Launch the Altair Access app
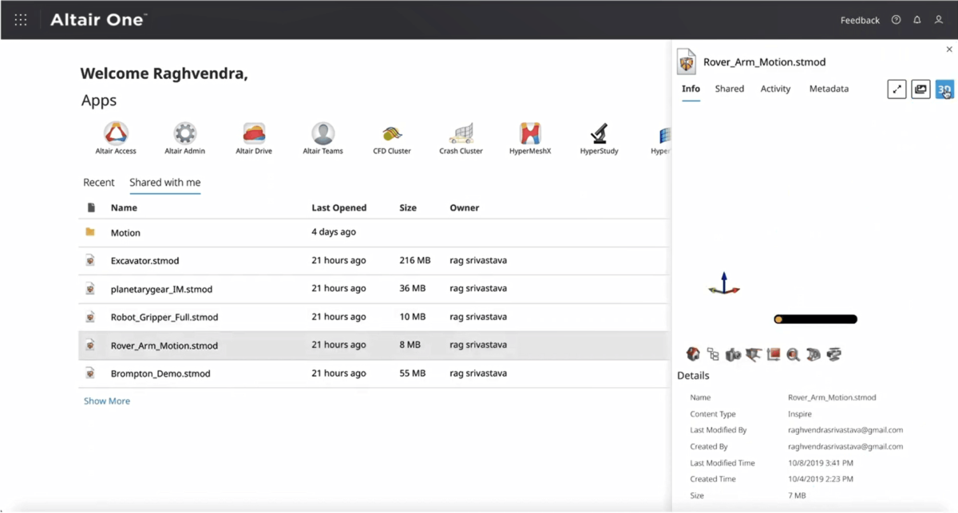 116,138
